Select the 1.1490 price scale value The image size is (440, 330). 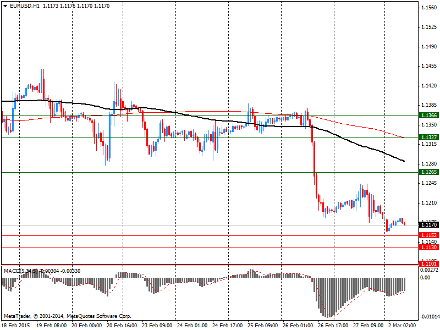(429, 47)
